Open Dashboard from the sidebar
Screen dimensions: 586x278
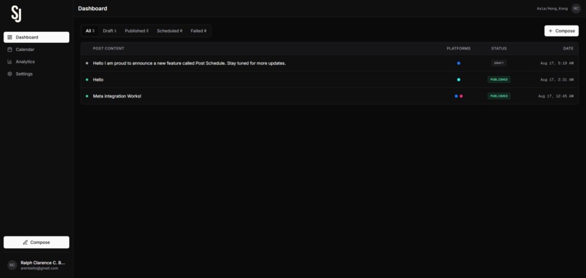36,37
